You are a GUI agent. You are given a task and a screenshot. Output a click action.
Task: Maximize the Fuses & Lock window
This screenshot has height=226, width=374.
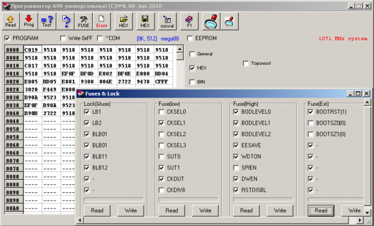[358, 93]
